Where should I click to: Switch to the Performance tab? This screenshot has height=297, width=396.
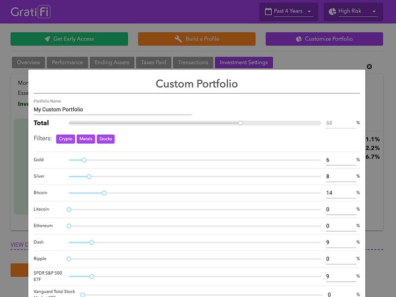[67, 62]
